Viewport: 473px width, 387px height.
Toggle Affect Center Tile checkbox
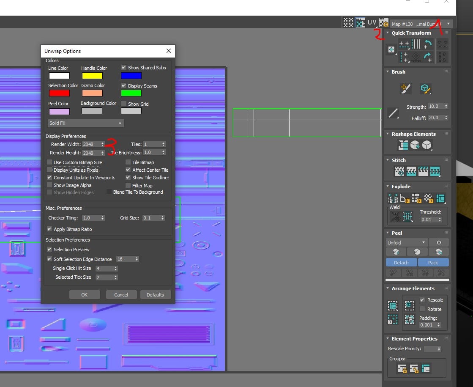click(x=128, y=170)
